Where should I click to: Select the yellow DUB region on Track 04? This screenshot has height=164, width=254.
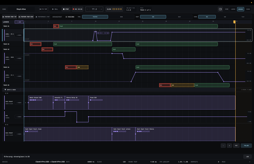(83, 67)
